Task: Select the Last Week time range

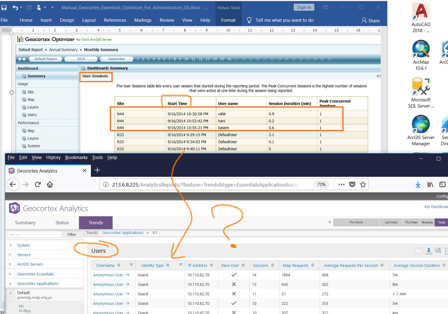Action: (391, 222)
